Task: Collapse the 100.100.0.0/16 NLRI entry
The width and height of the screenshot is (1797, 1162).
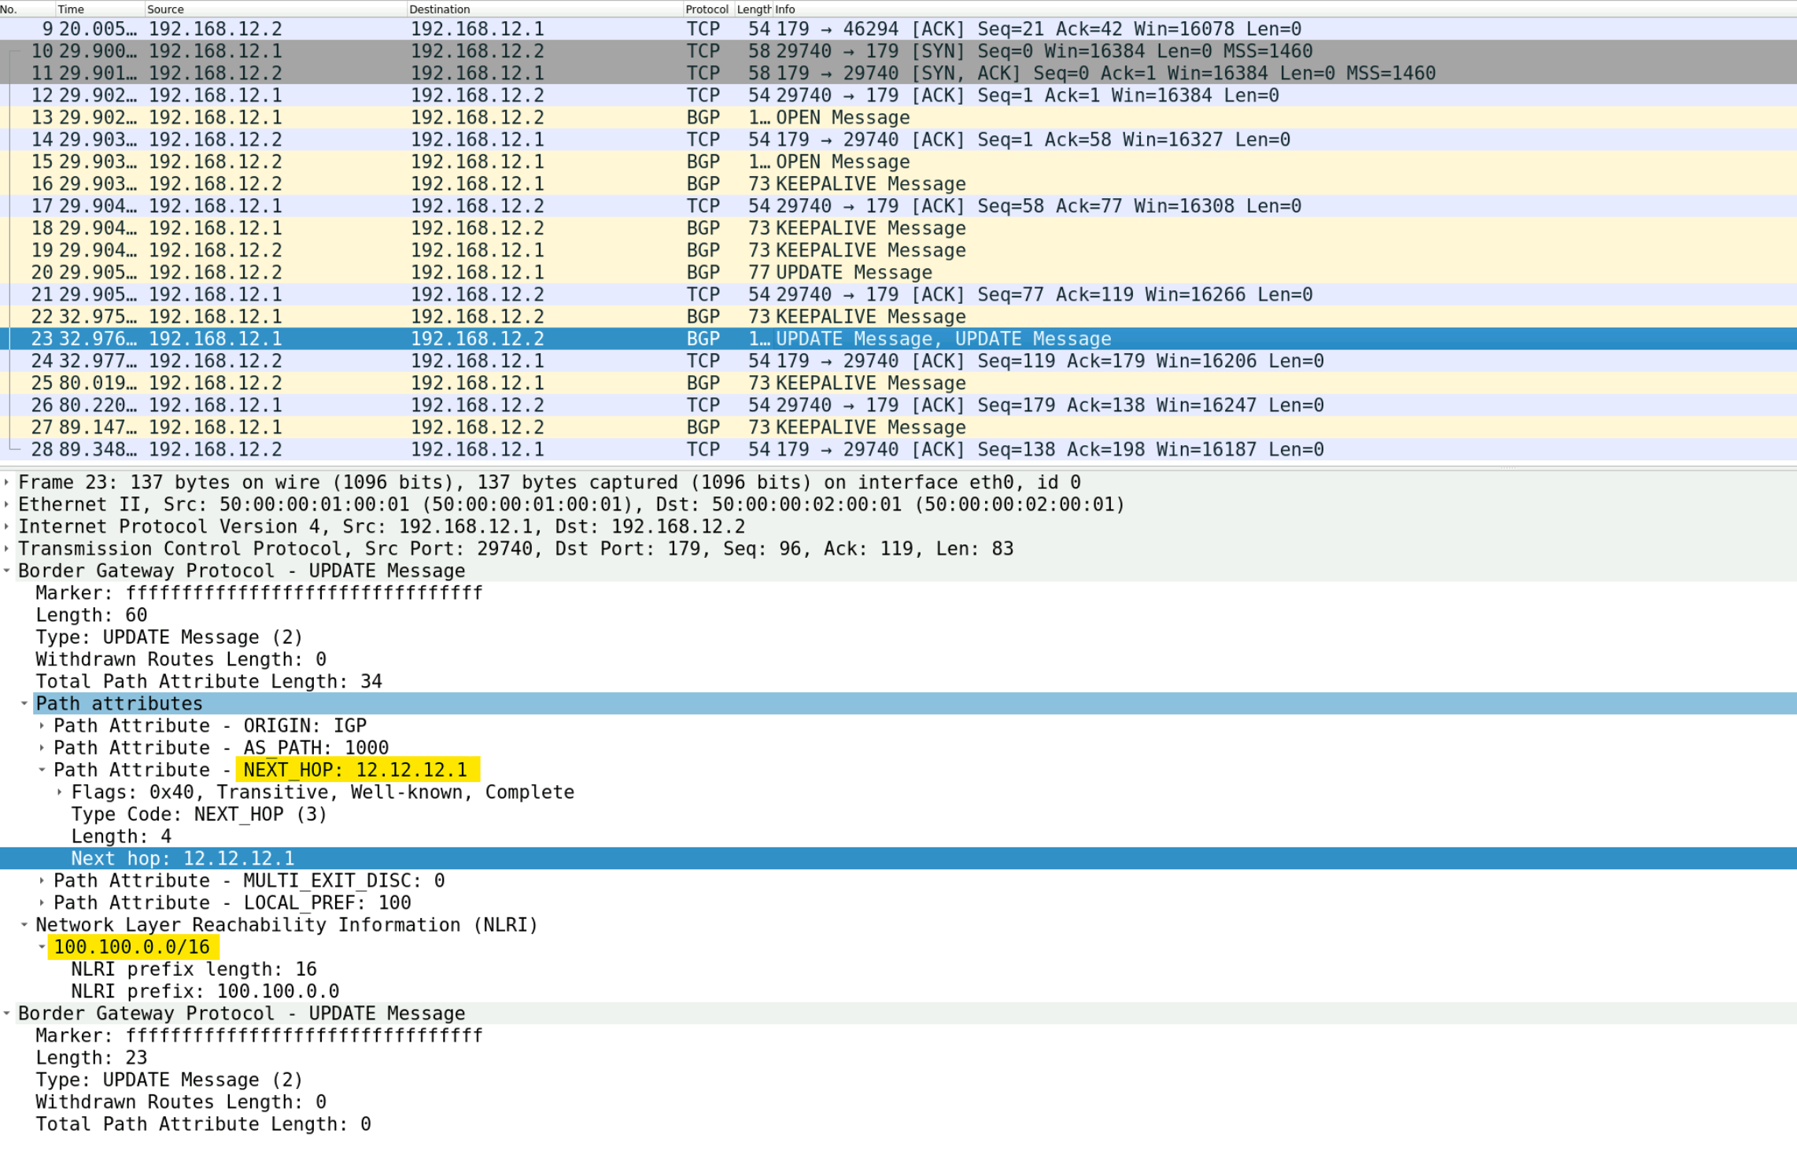Action: 42,946
